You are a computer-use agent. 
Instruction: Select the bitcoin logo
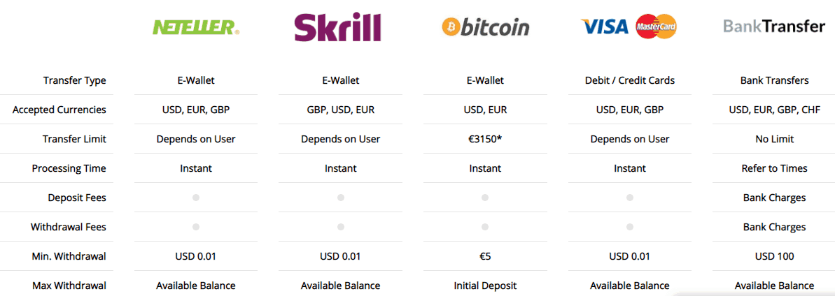pos(486,27)
